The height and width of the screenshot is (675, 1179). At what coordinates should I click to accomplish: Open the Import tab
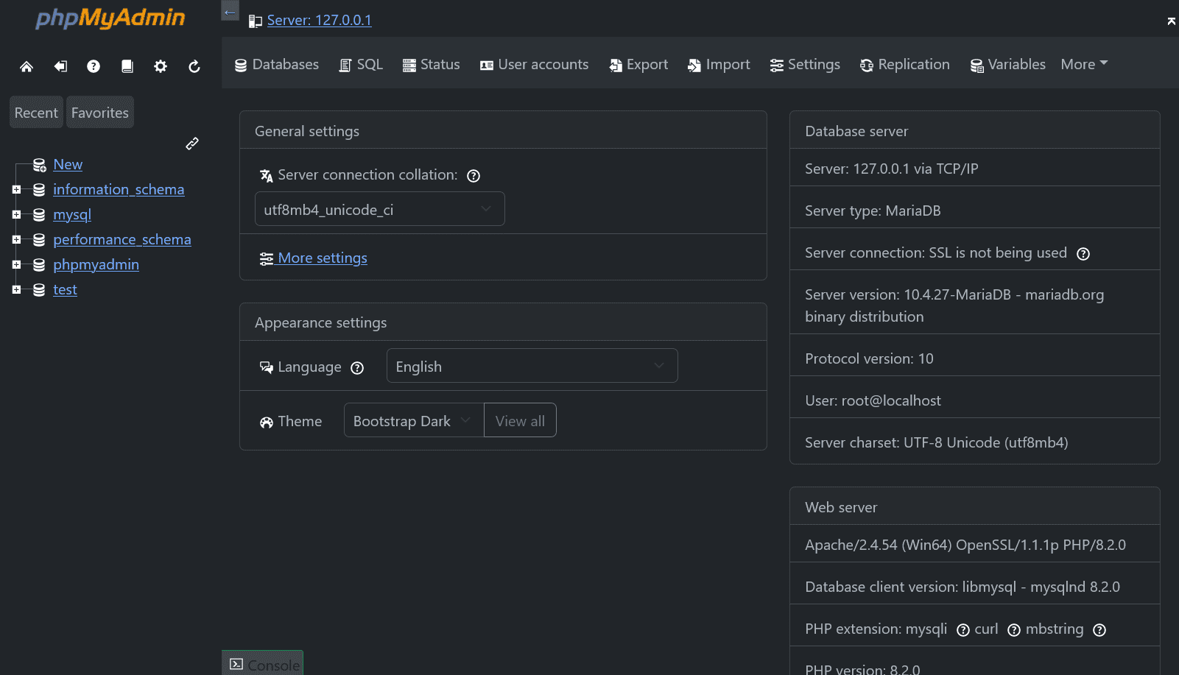719,65
